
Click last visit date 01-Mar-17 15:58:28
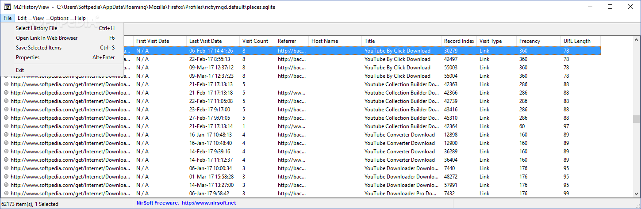coord(211,177)
